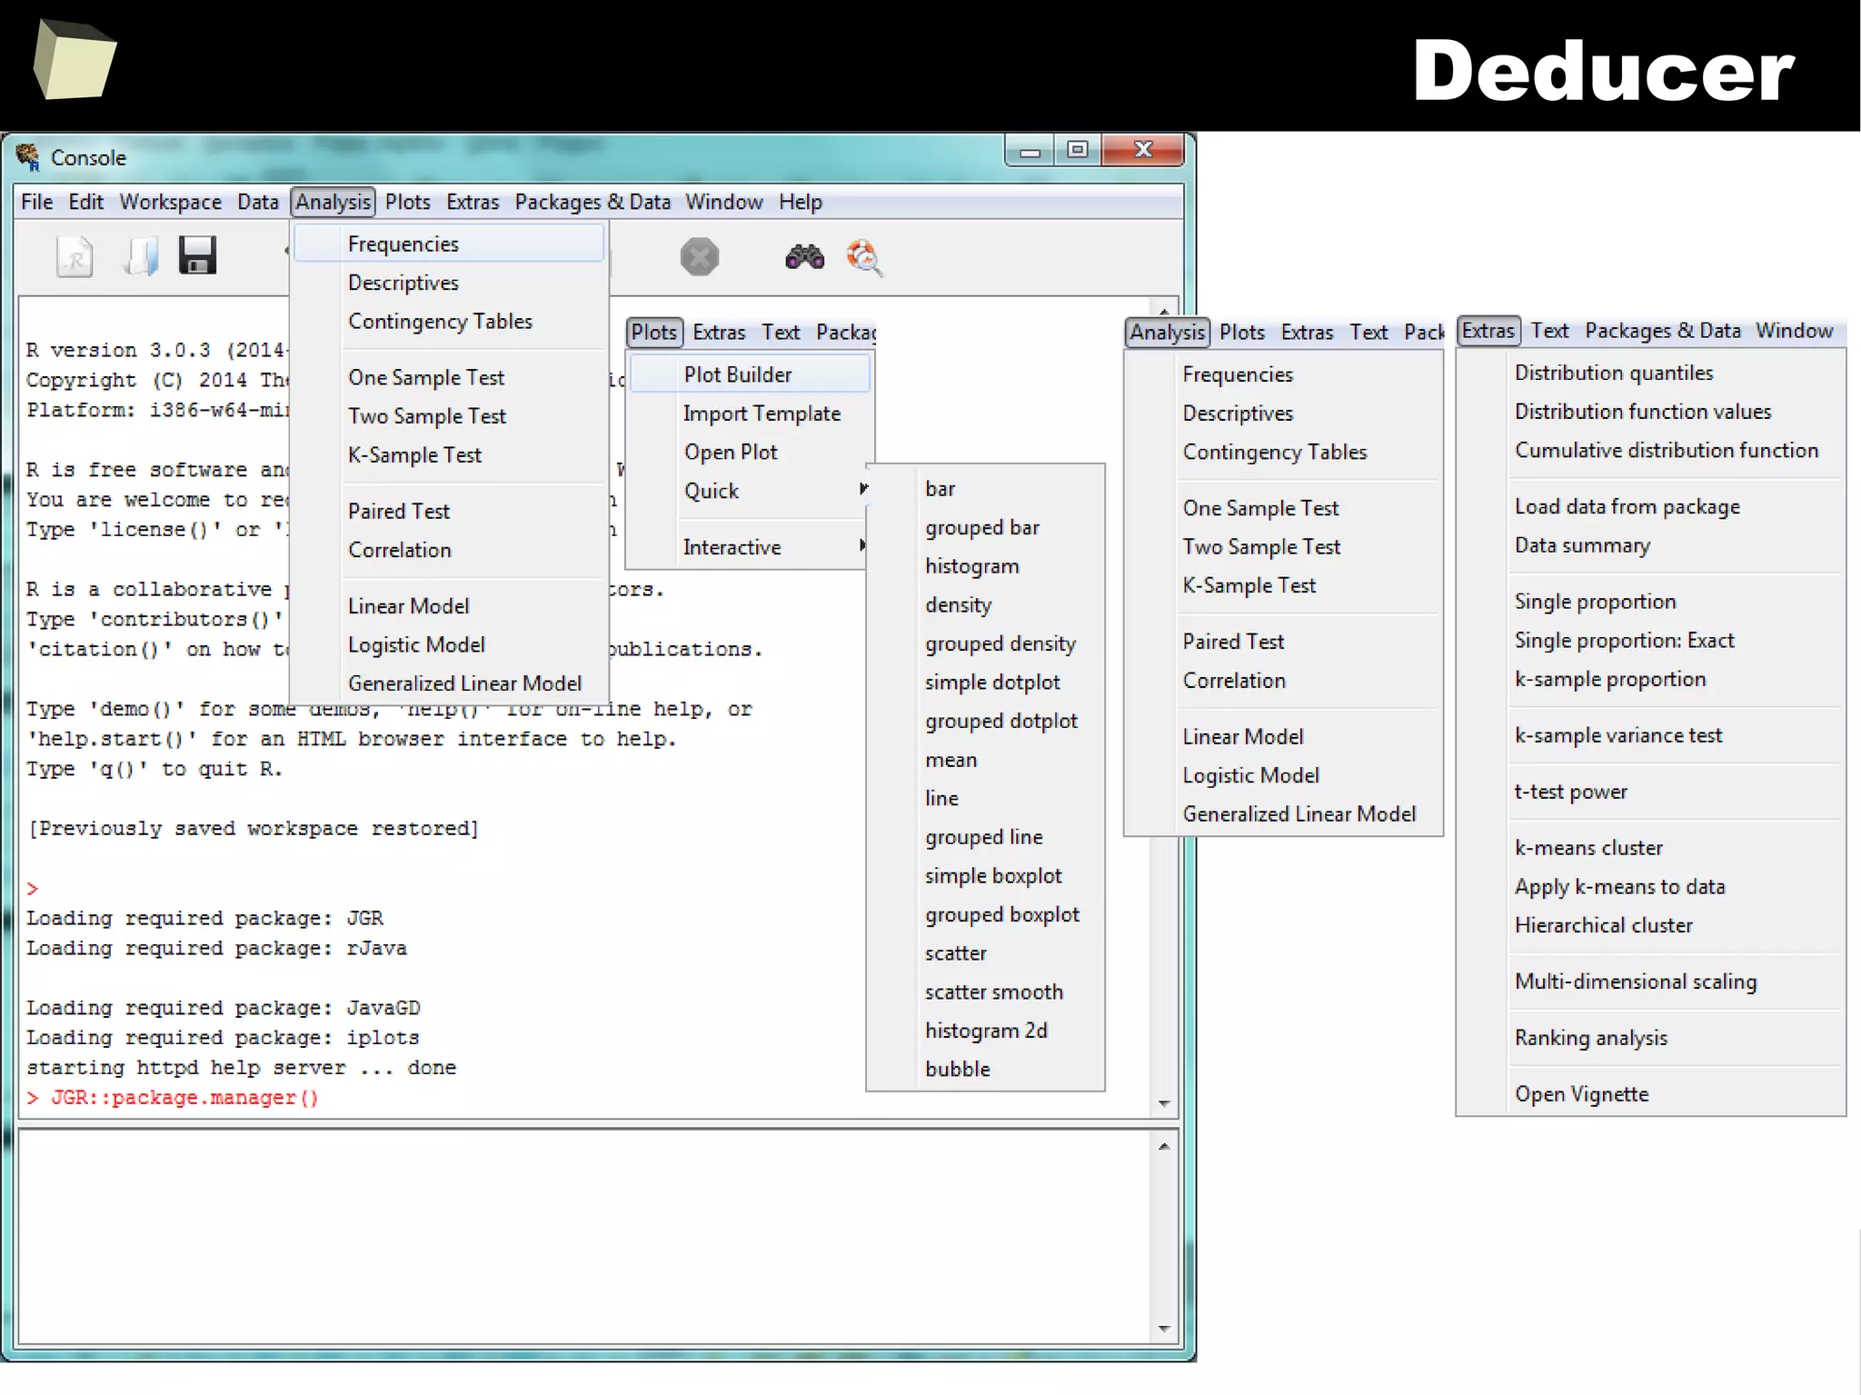Image resolution: width=1861 pixels, height=1395 pixels.
Task: Click the input pane scrollbar up arrow
Action: point(1164,1146)
